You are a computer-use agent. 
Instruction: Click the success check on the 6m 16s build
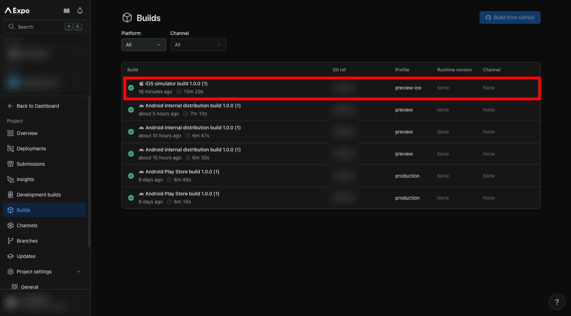pos(131,198)
